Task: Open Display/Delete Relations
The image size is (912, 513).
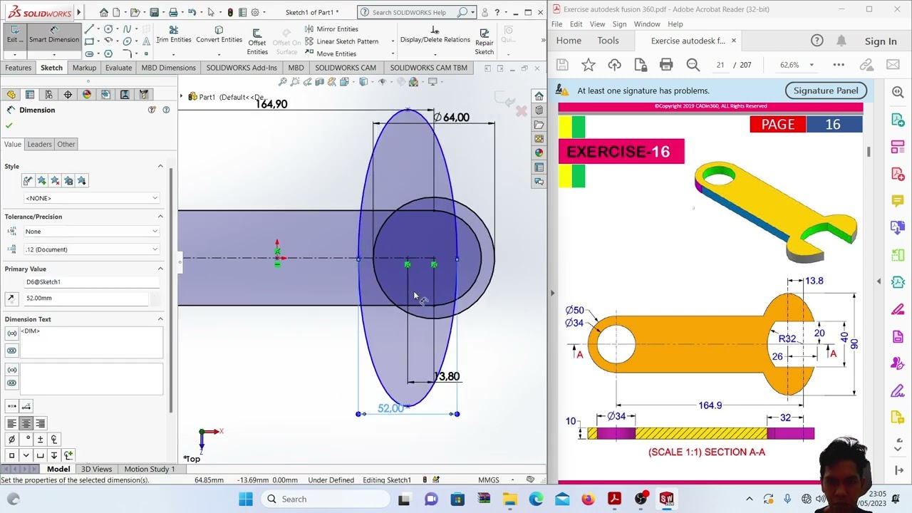Action: click(x=435, y=35)
